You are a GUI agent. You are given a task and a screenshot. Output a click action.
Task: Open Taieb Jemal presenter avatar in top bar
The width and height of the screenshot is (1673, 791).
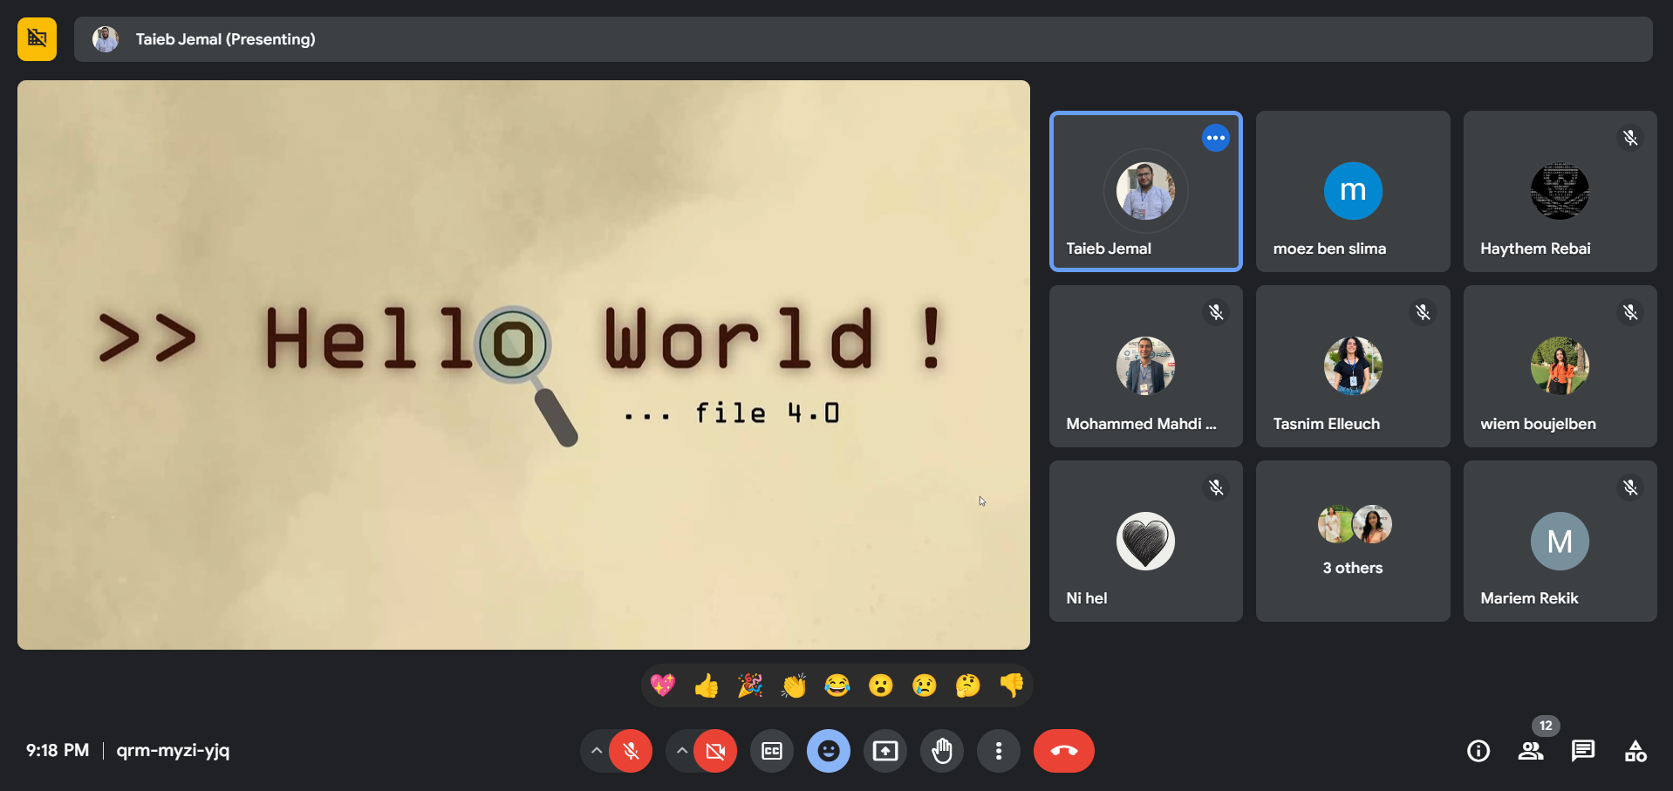coord(106,38)
